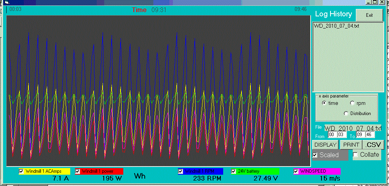Choose Distribution as x axis parameter
Viewport: 389px width, 186px height.
coord(346,113)
